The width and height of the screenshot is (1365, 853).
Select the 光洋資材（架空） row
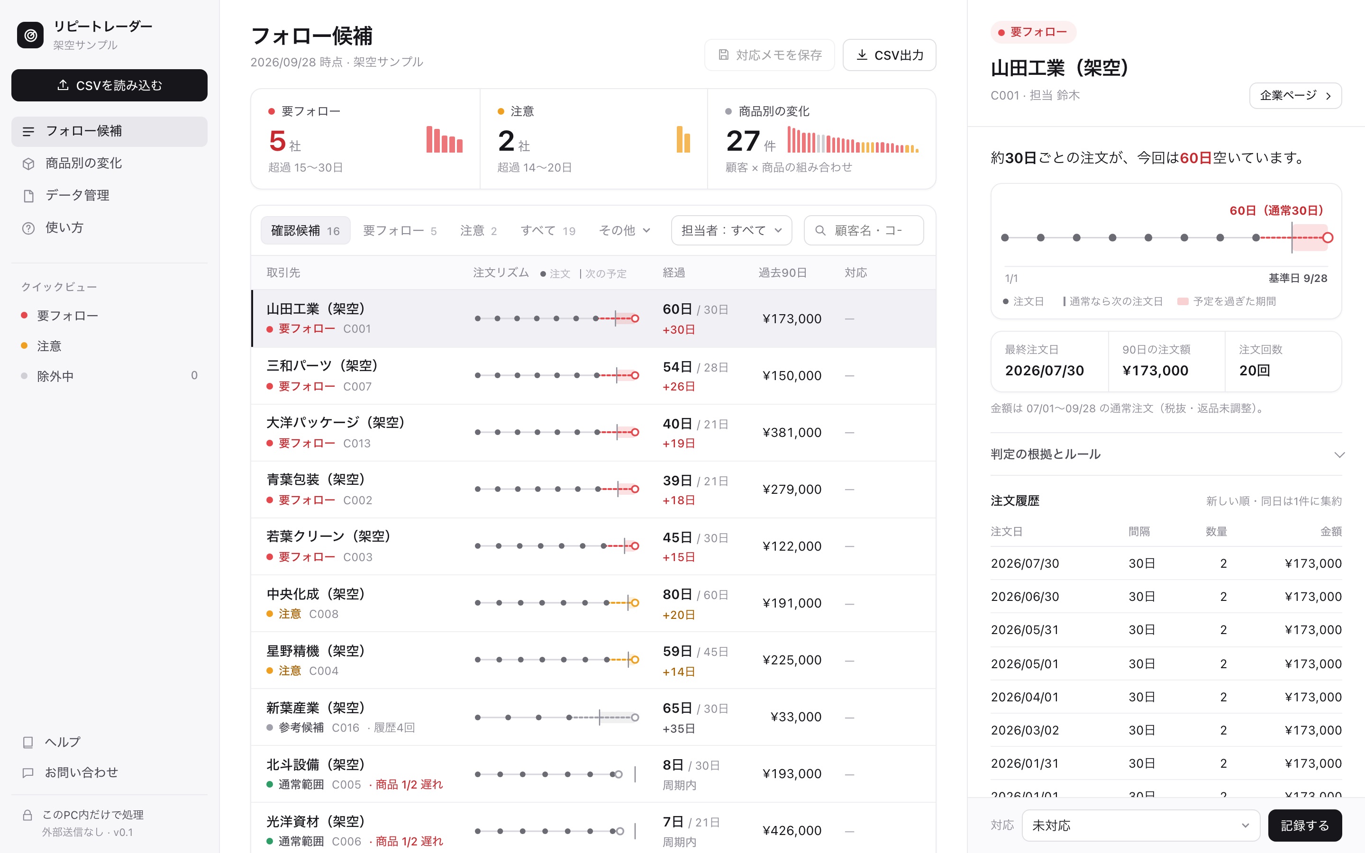pyautogui.click(x=593, y=827)
